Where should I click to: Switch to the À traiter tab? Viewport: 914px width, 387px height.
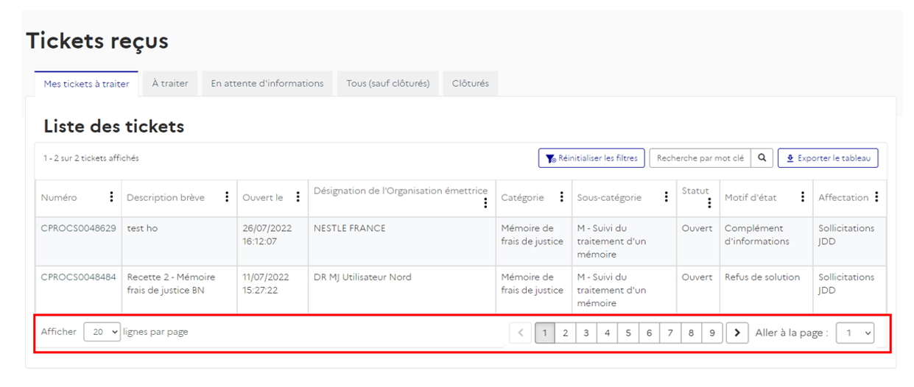170,84
